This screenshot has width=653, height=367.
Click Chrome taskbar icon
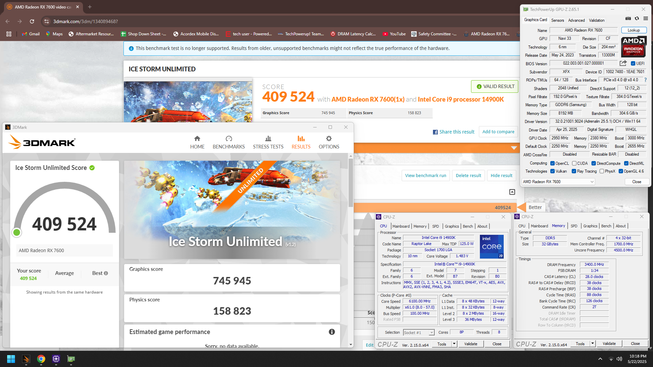click(x=41, y=359)
